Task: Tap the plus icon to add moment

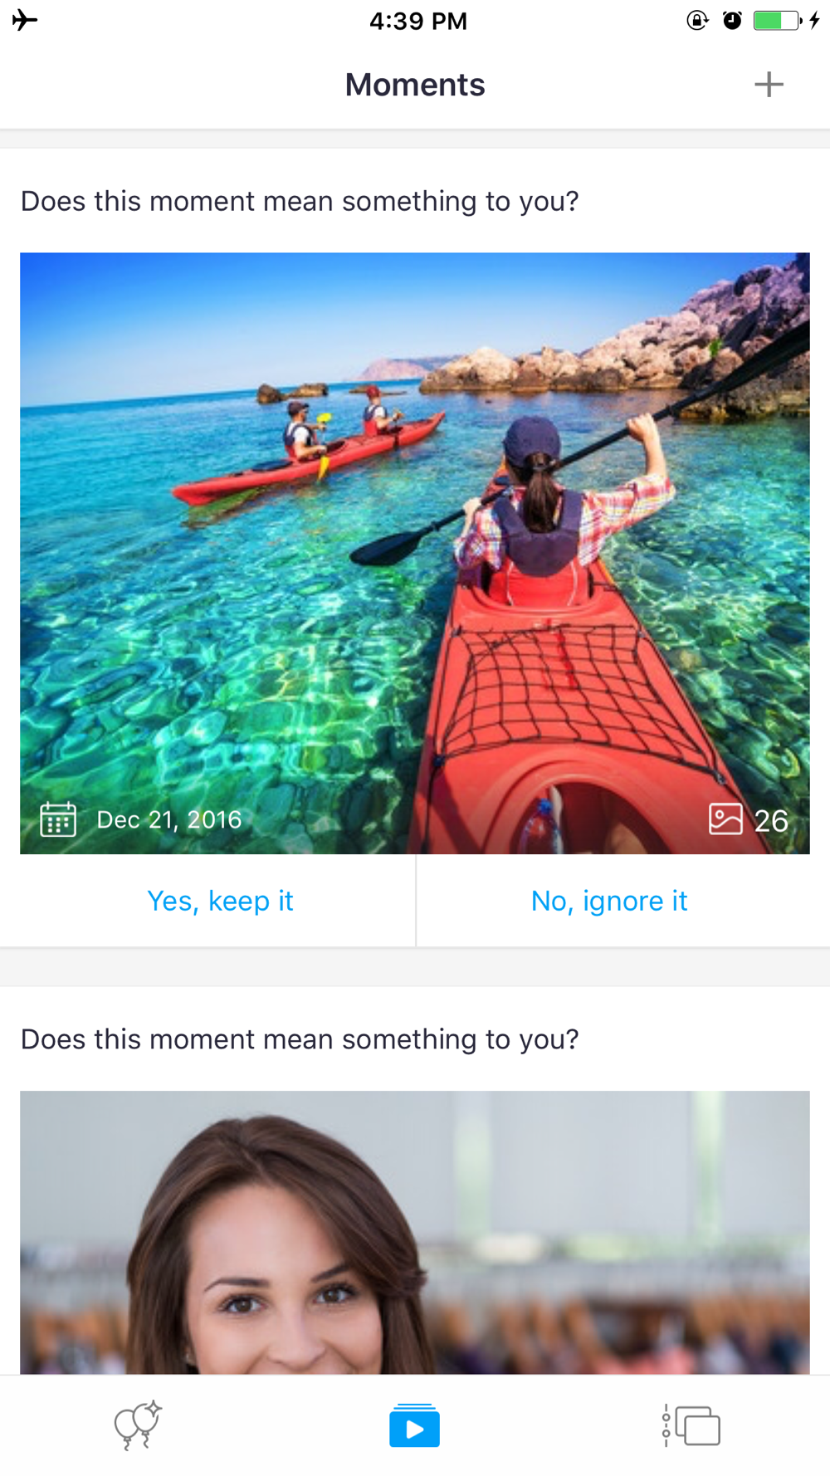Action: [769, 84]
